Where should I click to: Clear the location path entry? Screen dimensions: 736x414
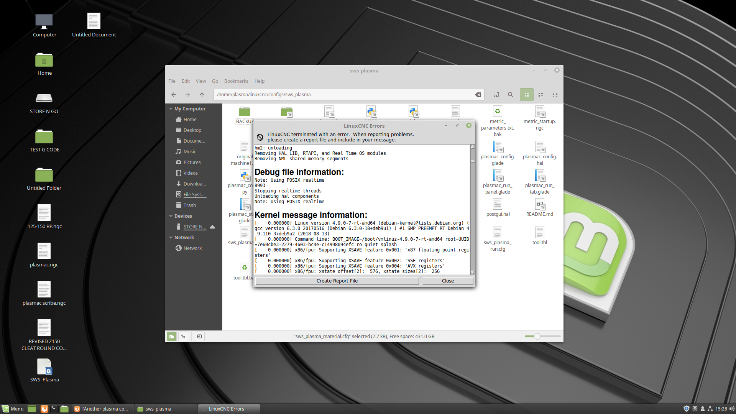click(x=478, y=95)
